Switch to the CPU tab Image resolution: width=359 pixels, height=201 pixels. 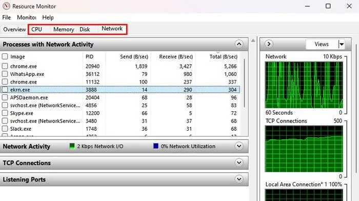coord(36,30)
